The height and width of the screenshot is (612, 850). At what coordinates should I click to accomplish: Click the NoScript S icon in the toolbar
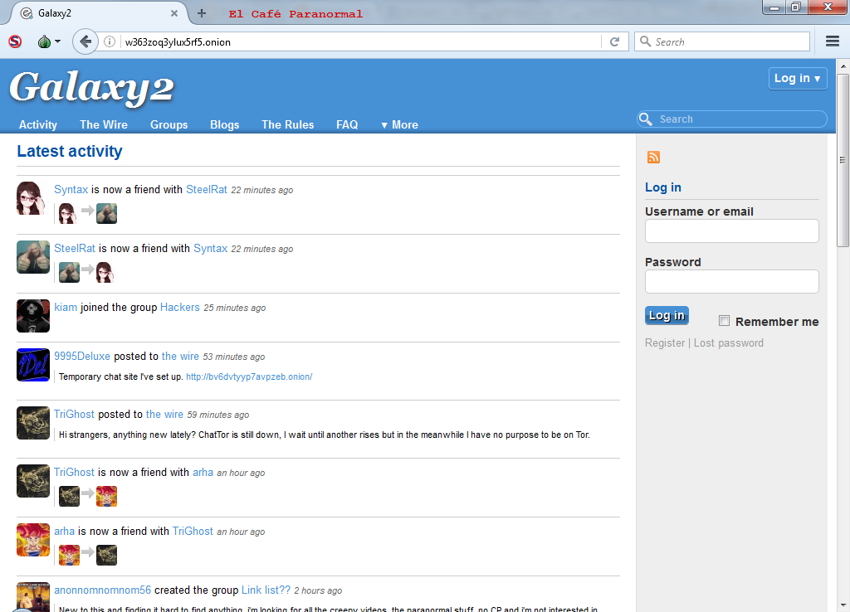tap(15, 41)
